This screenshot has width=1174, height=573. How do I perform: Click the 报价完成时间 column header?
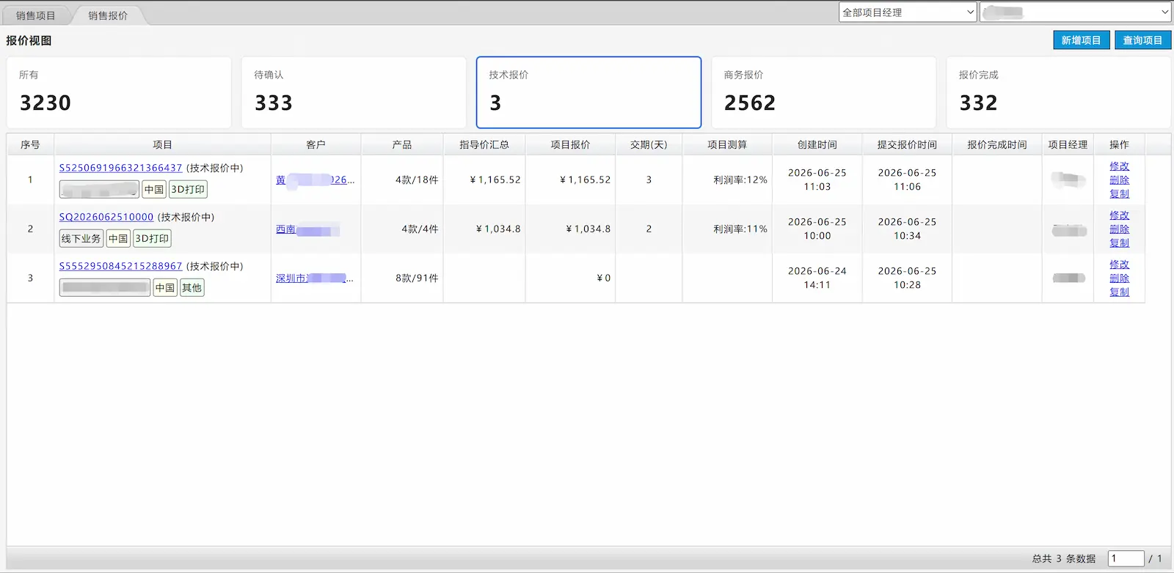[996, 144]
